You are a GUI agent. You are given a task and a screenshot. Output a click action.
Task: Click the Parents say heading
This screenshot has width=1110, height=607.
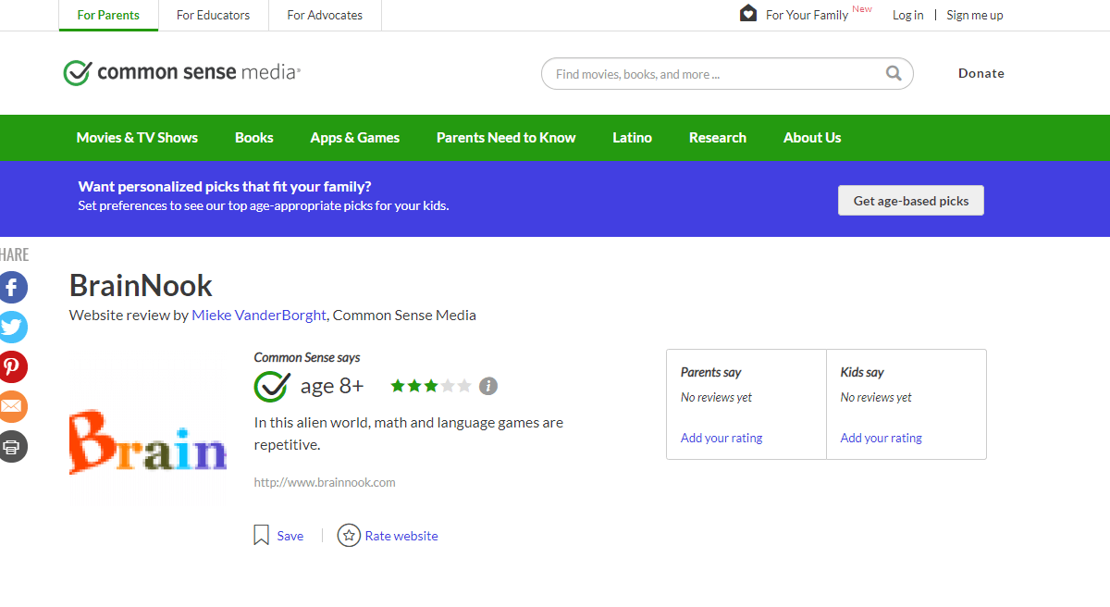[711, 372]
